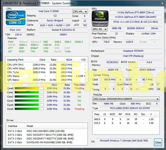Click the tRFC 128 timing field
The width and height of the screenshot is (166, 150).
158,89
